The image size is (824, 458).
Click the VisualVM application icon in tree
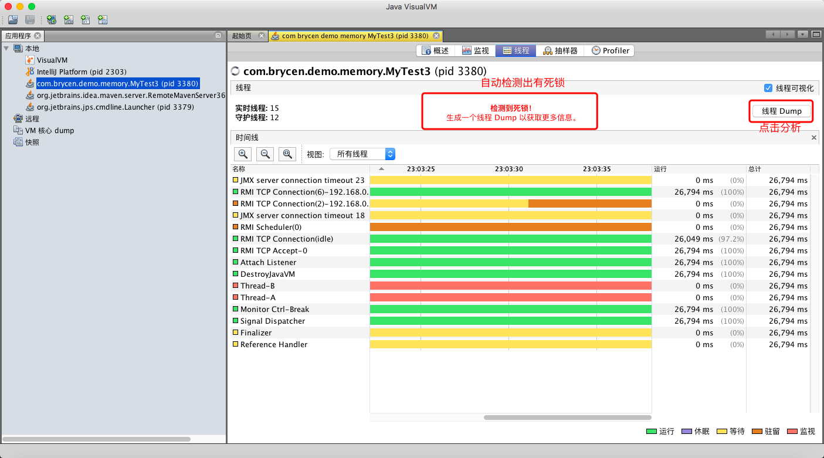pos(30,60)
